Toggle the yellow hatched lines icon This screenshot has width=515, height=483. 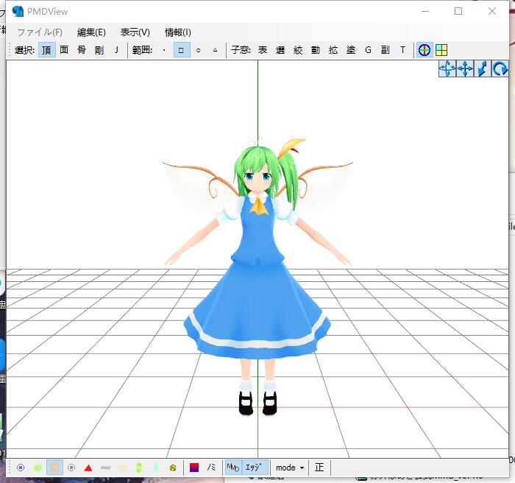[122, 468]
